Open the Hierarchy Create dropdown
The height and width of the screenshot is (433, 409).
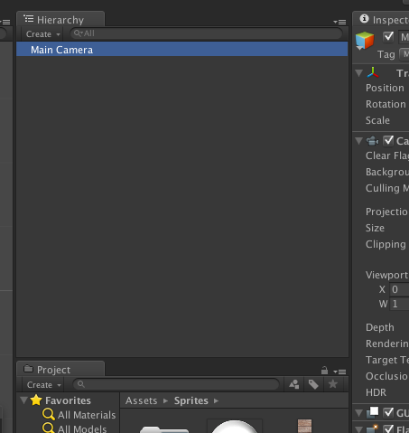[x=42, y=34]
